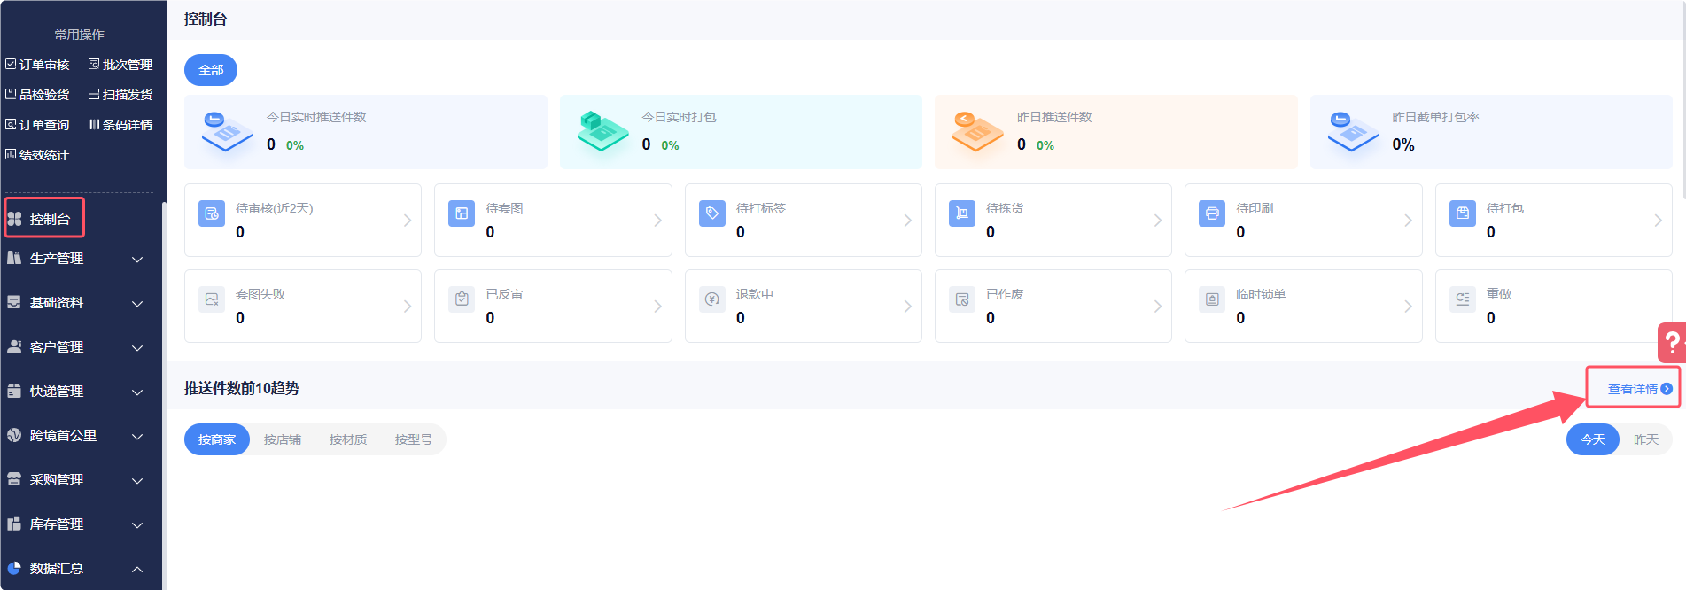
Task: Open the 今日实时打包 card
Action: 741,132
